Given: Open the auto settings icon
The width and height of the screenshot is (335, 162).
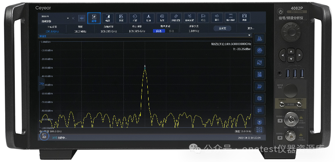Looking at the screenshot, I should click(189, 18).
